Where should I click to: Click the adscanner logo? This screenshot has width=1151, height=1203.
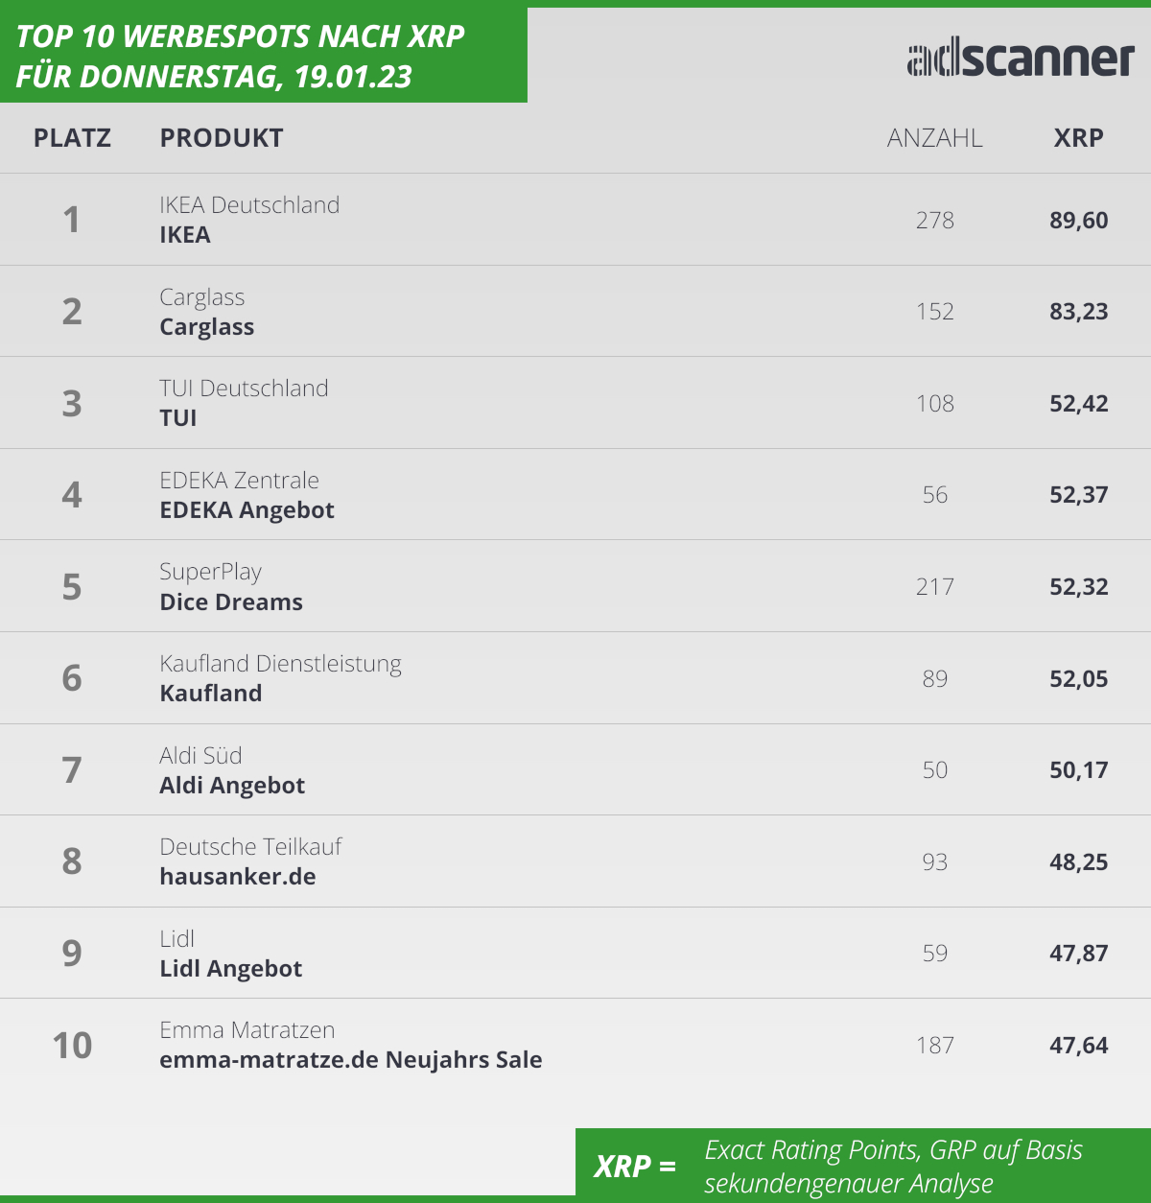pyautogui.click(x=1021, y=59)
